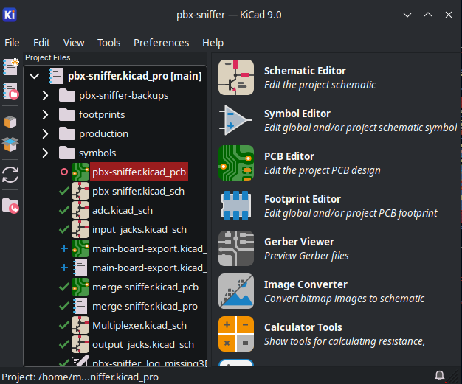Click 'Edit the project PCB design' description
This screenshot has width=462, height=384.
pyautogui.click(x=323, y=171)
